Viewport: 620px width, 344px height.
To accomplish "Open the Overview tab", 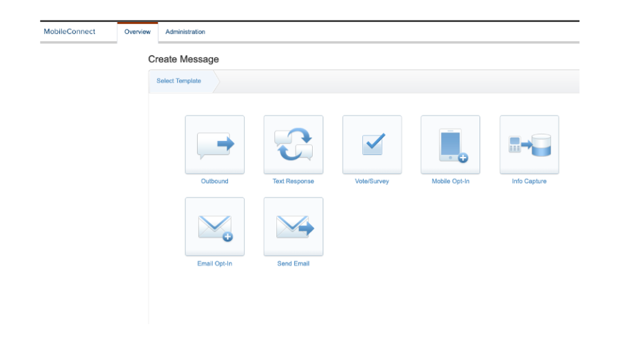I will [x=138, y=32].
